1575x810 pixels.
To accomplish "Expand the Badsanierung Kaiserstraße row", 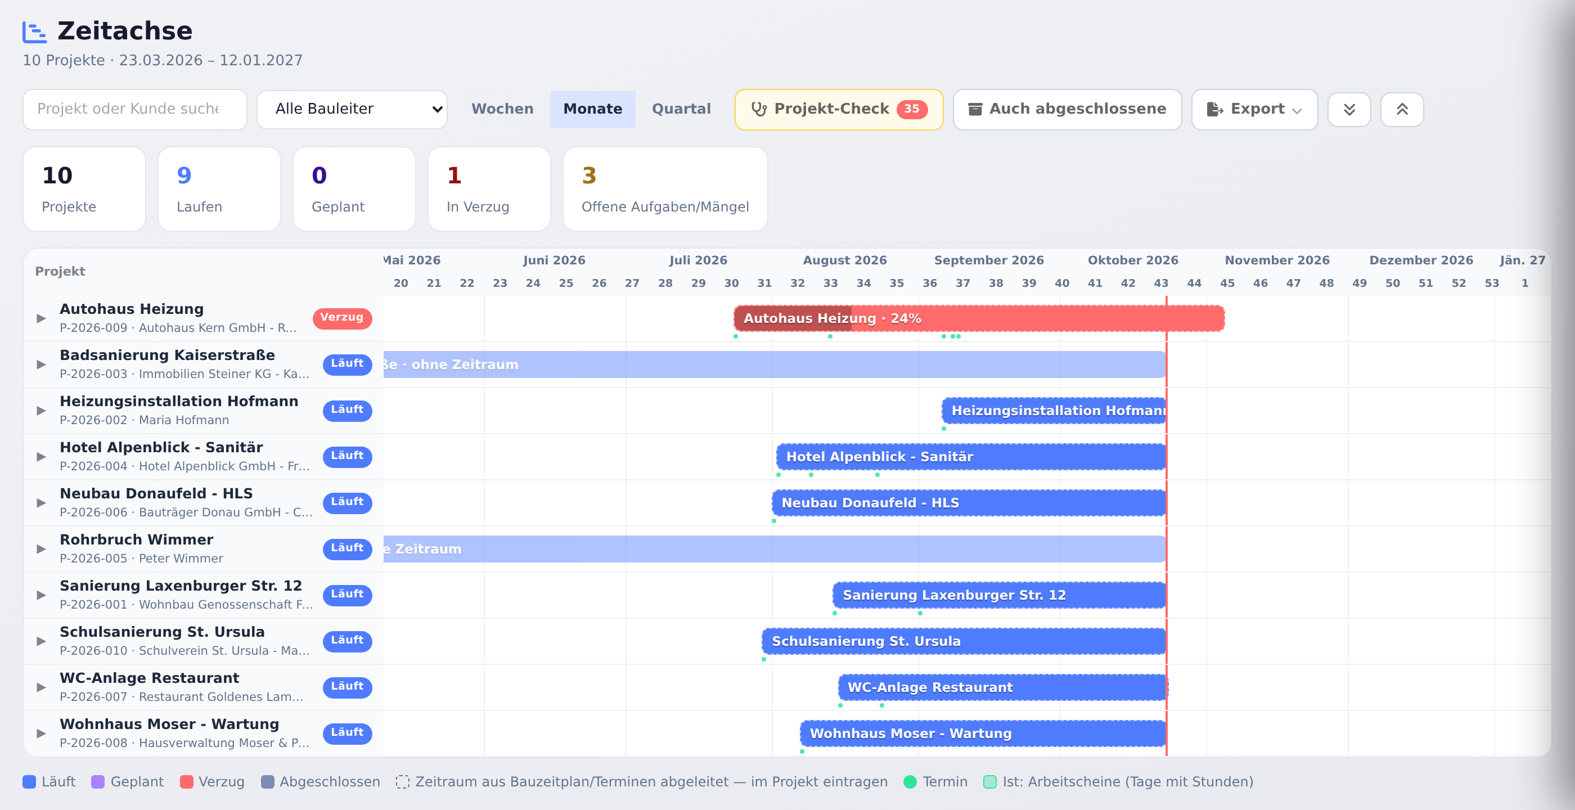I will [41, 364].
